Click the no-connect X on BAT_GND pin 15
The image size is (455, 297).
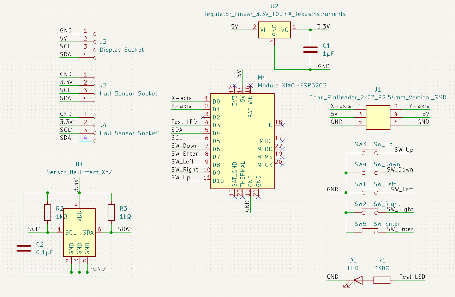click(234, 197)
